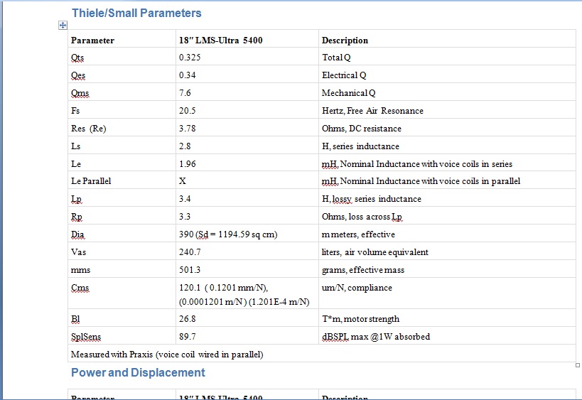
Task: Select the 'Parameter' header cell
Action: pos(122,38)
